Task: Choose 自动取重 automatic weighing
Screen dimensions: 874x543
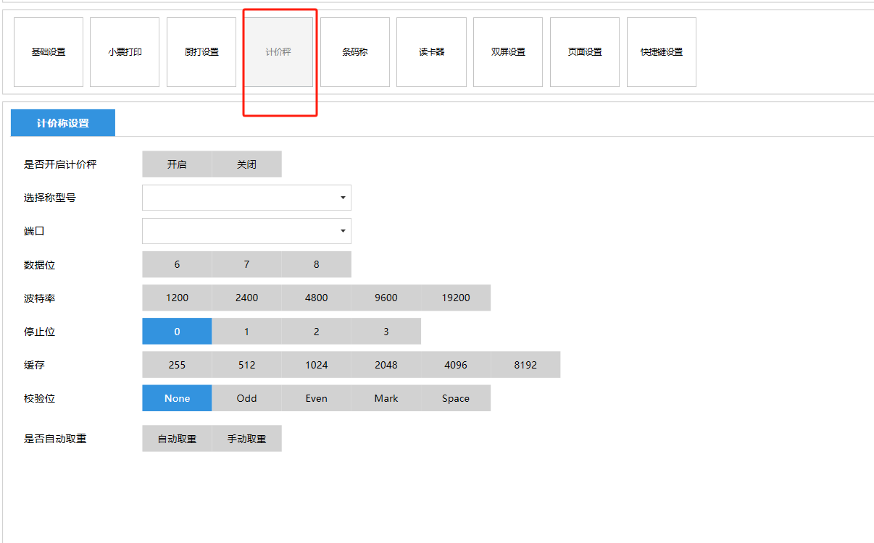Action: 177,439
